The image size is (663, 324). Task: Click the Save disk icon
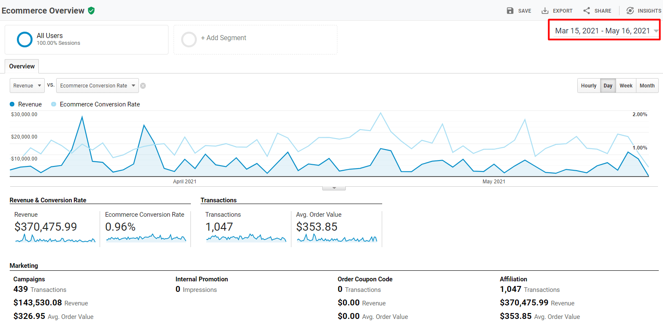click(x=510, y=11)
